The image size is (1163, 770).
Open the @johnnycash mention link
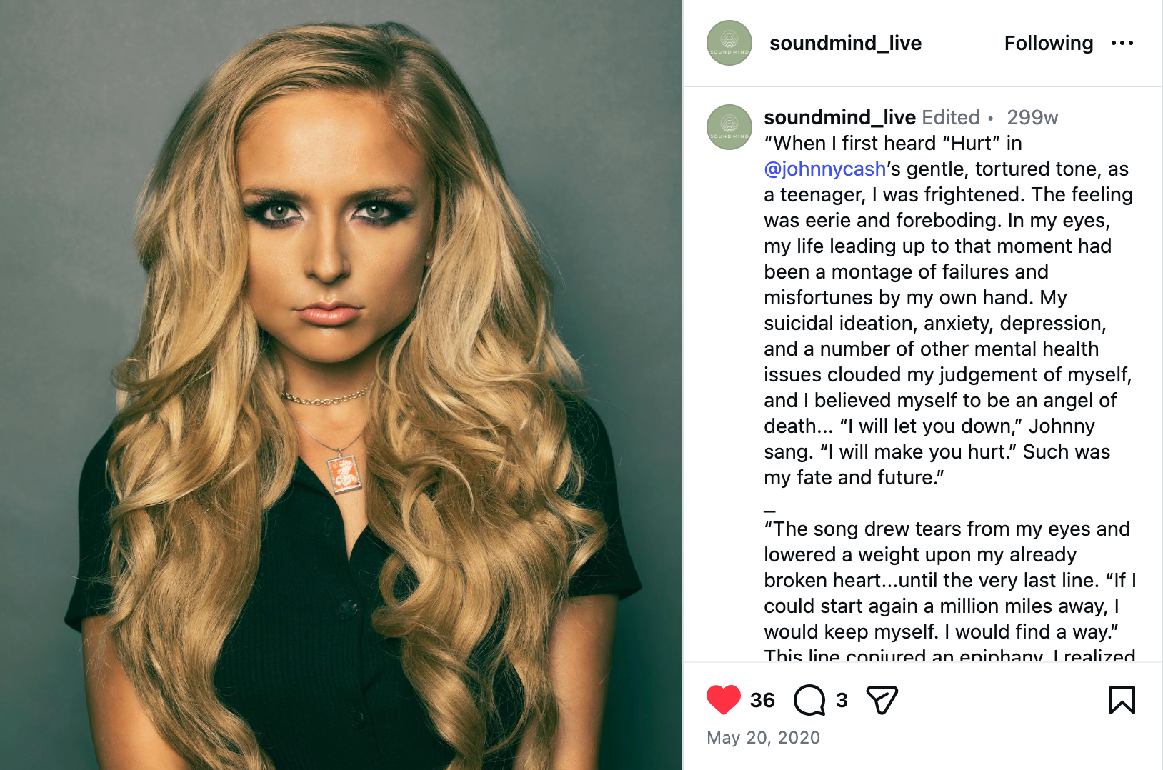[825, 169]
